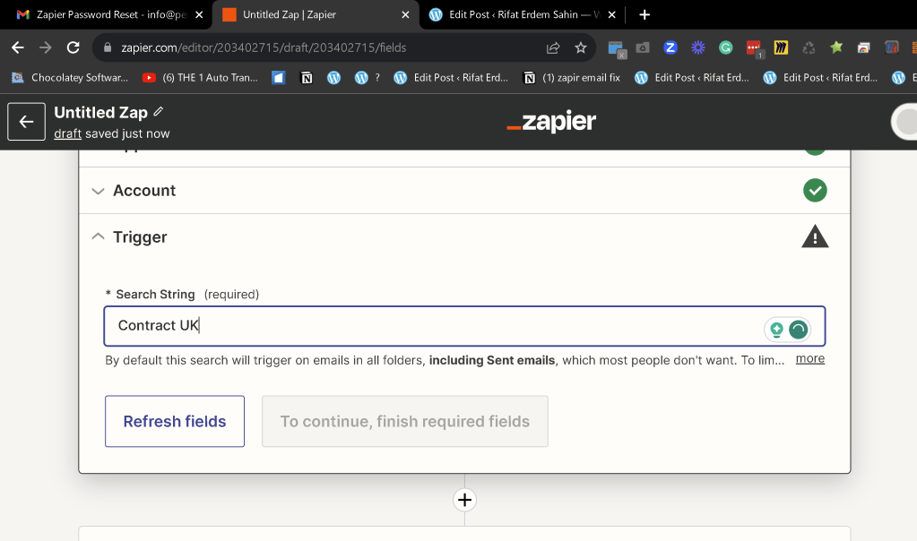The height and width of the screenshot is (541, 917).
Task: Open the blue square bookmark icon
Action: (279, 78)
